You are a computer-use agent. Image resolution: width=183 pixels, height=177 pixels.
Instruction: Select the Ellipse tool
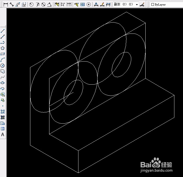[3, 83]
